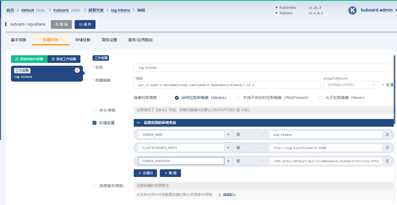Screen dimensions: 397x205
Task: Click the edit default pencil icon
Action: (220, 195)
